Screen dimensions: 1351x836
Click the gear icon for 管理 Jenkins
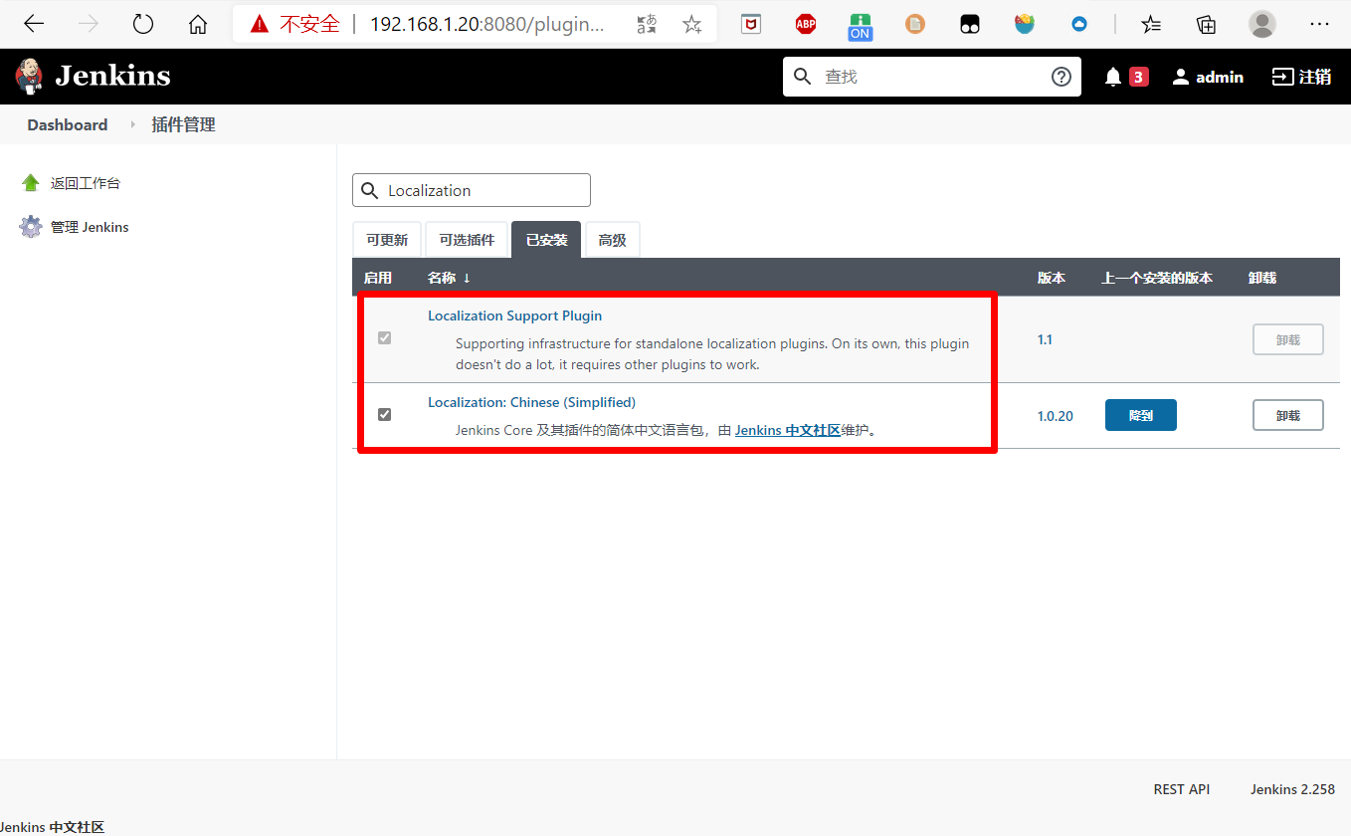pos(31,227)
